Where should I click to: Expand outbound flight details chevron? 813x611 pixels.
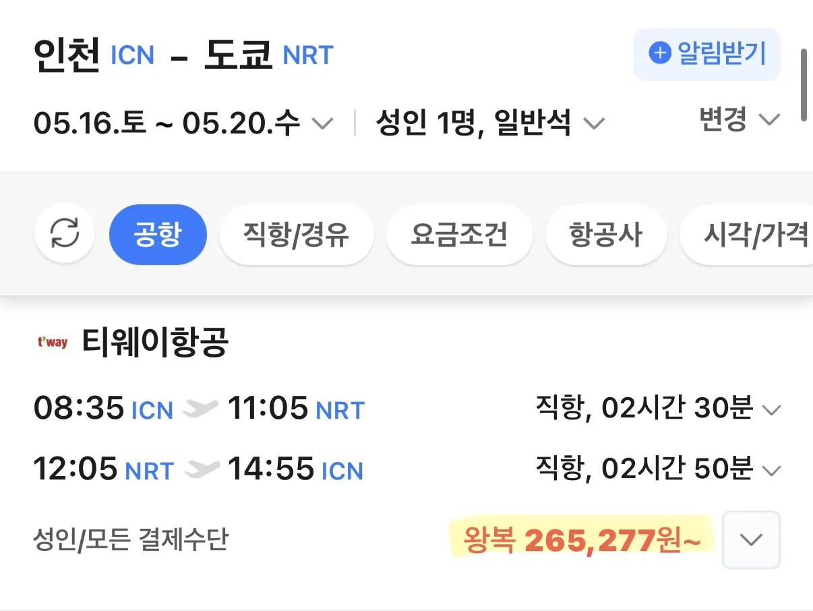[x=771, y=409]
